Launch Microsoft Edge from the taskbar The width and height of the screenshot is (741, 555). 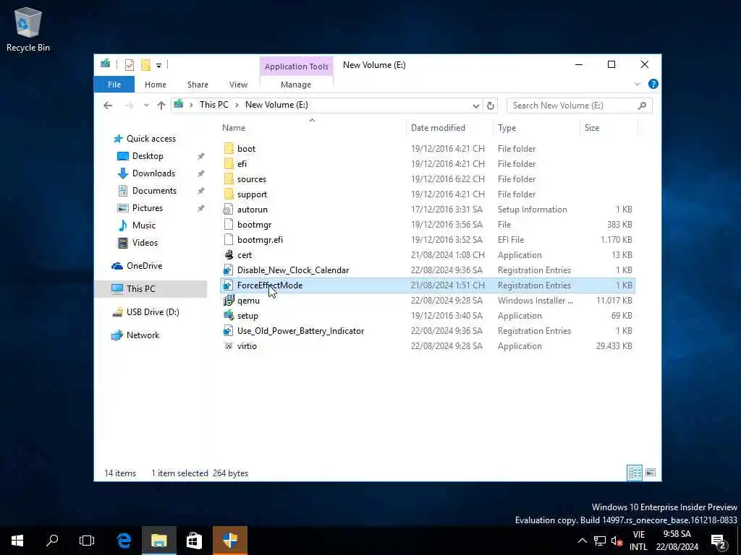(124, 541)
